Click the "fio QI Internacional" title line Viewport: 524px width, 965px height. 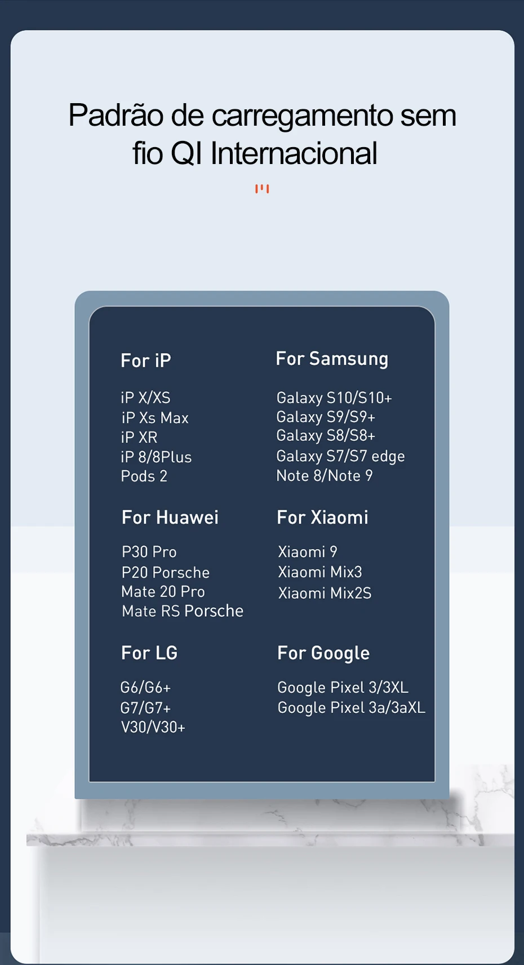[x=255, y=153]
